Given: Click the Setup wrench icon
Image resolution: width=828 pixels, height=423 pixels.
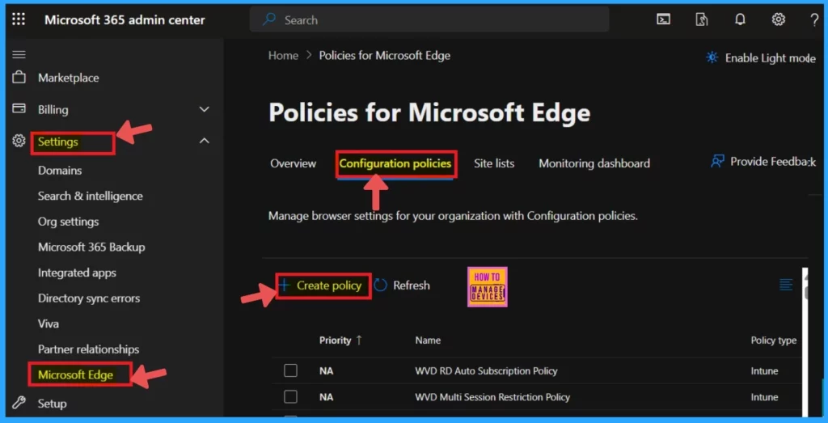Looking at the screenshot, I should coord(19,403).
